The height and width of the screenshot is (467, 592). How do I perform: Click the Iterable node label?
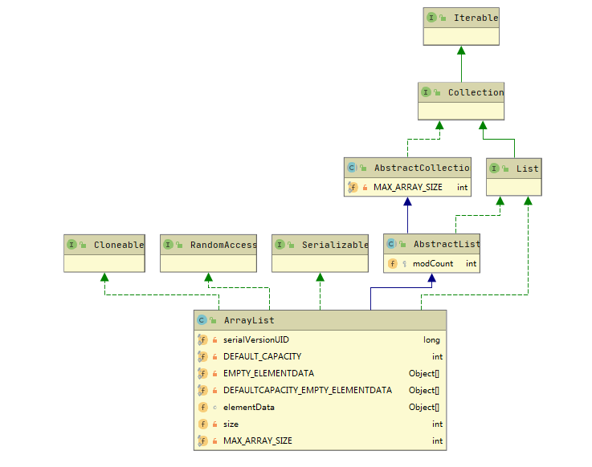[476, 17]
